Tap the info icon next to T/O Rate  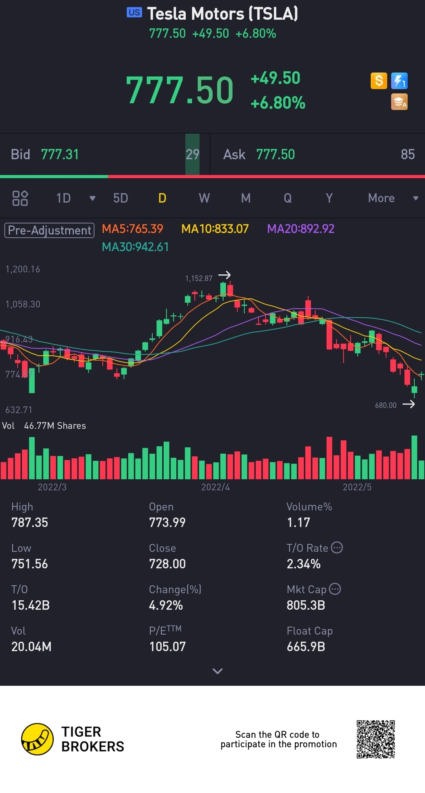[x=337, y=547]
